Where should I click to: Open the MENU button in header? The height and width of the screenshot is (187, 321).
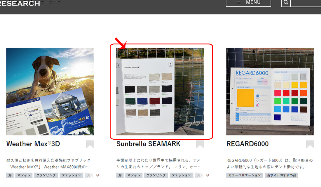[248, 3]
